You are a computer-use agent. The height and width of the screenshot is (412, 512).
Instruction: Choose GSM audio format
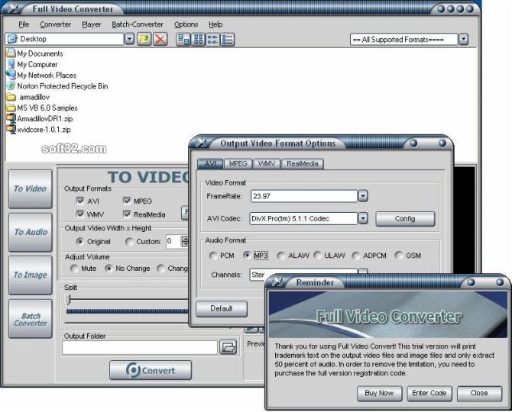[x=398, y=256]
